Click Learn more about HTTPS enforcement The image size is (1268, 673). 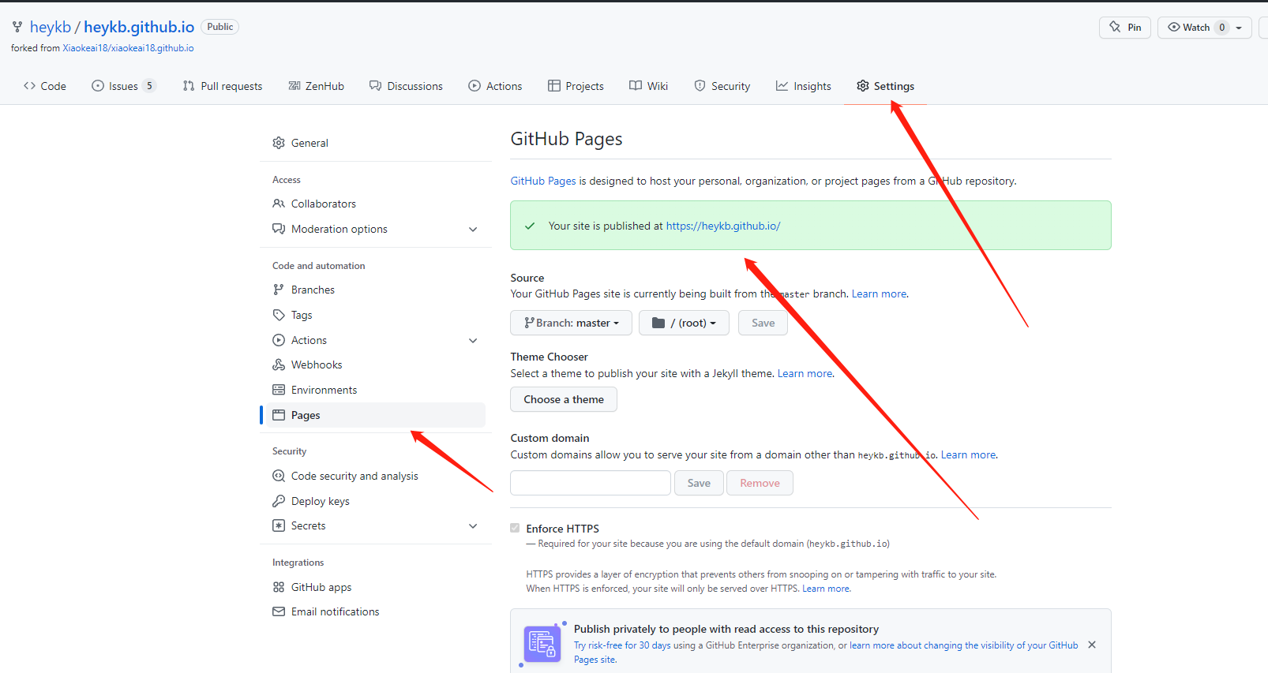[826, 589]
